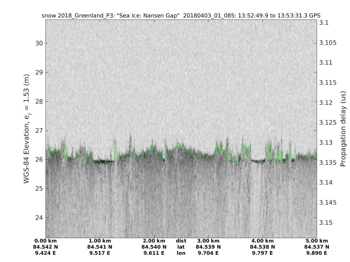Click the '0.00 km' distance label
This screenshot has width=350, height=262.
coord(45,241)
